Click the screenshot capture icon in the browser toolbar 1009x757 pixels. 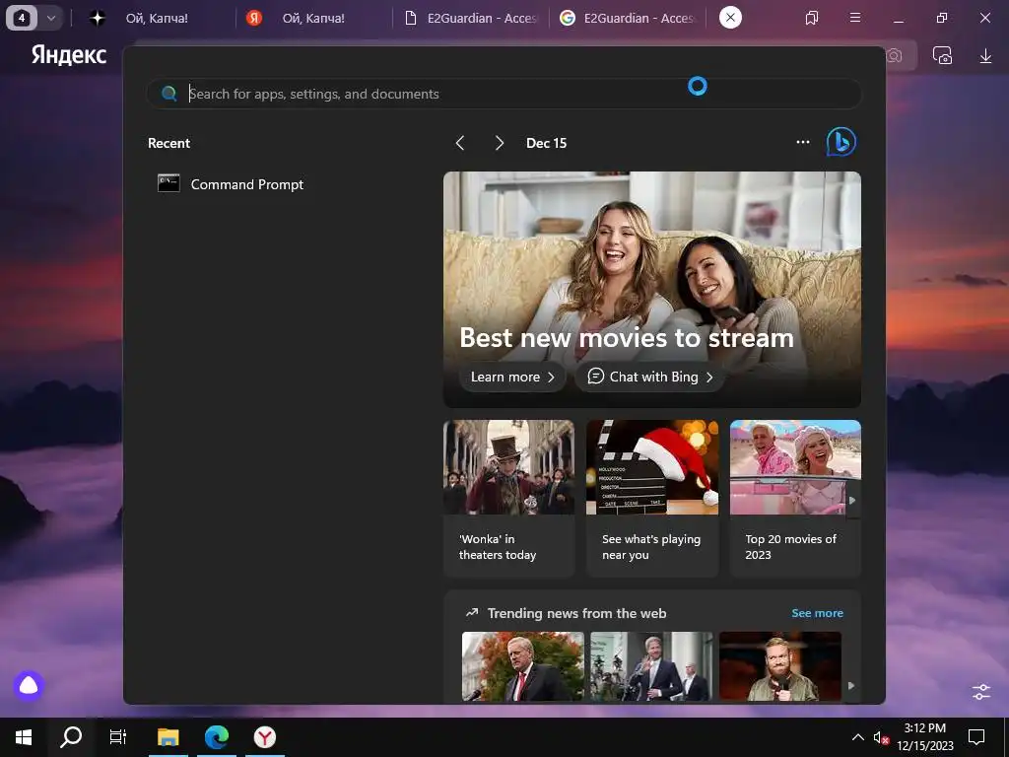click(943, 56)
